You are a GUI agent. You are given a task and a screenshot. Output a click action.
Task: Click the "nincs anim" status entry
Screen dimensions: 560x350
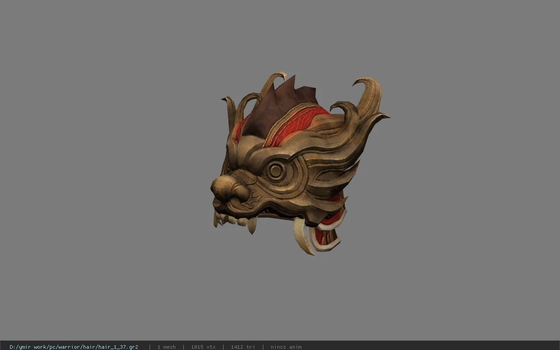coord(286,347)
